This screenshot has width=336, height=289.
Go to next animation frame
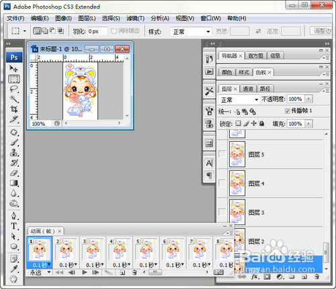coord(95,272)
